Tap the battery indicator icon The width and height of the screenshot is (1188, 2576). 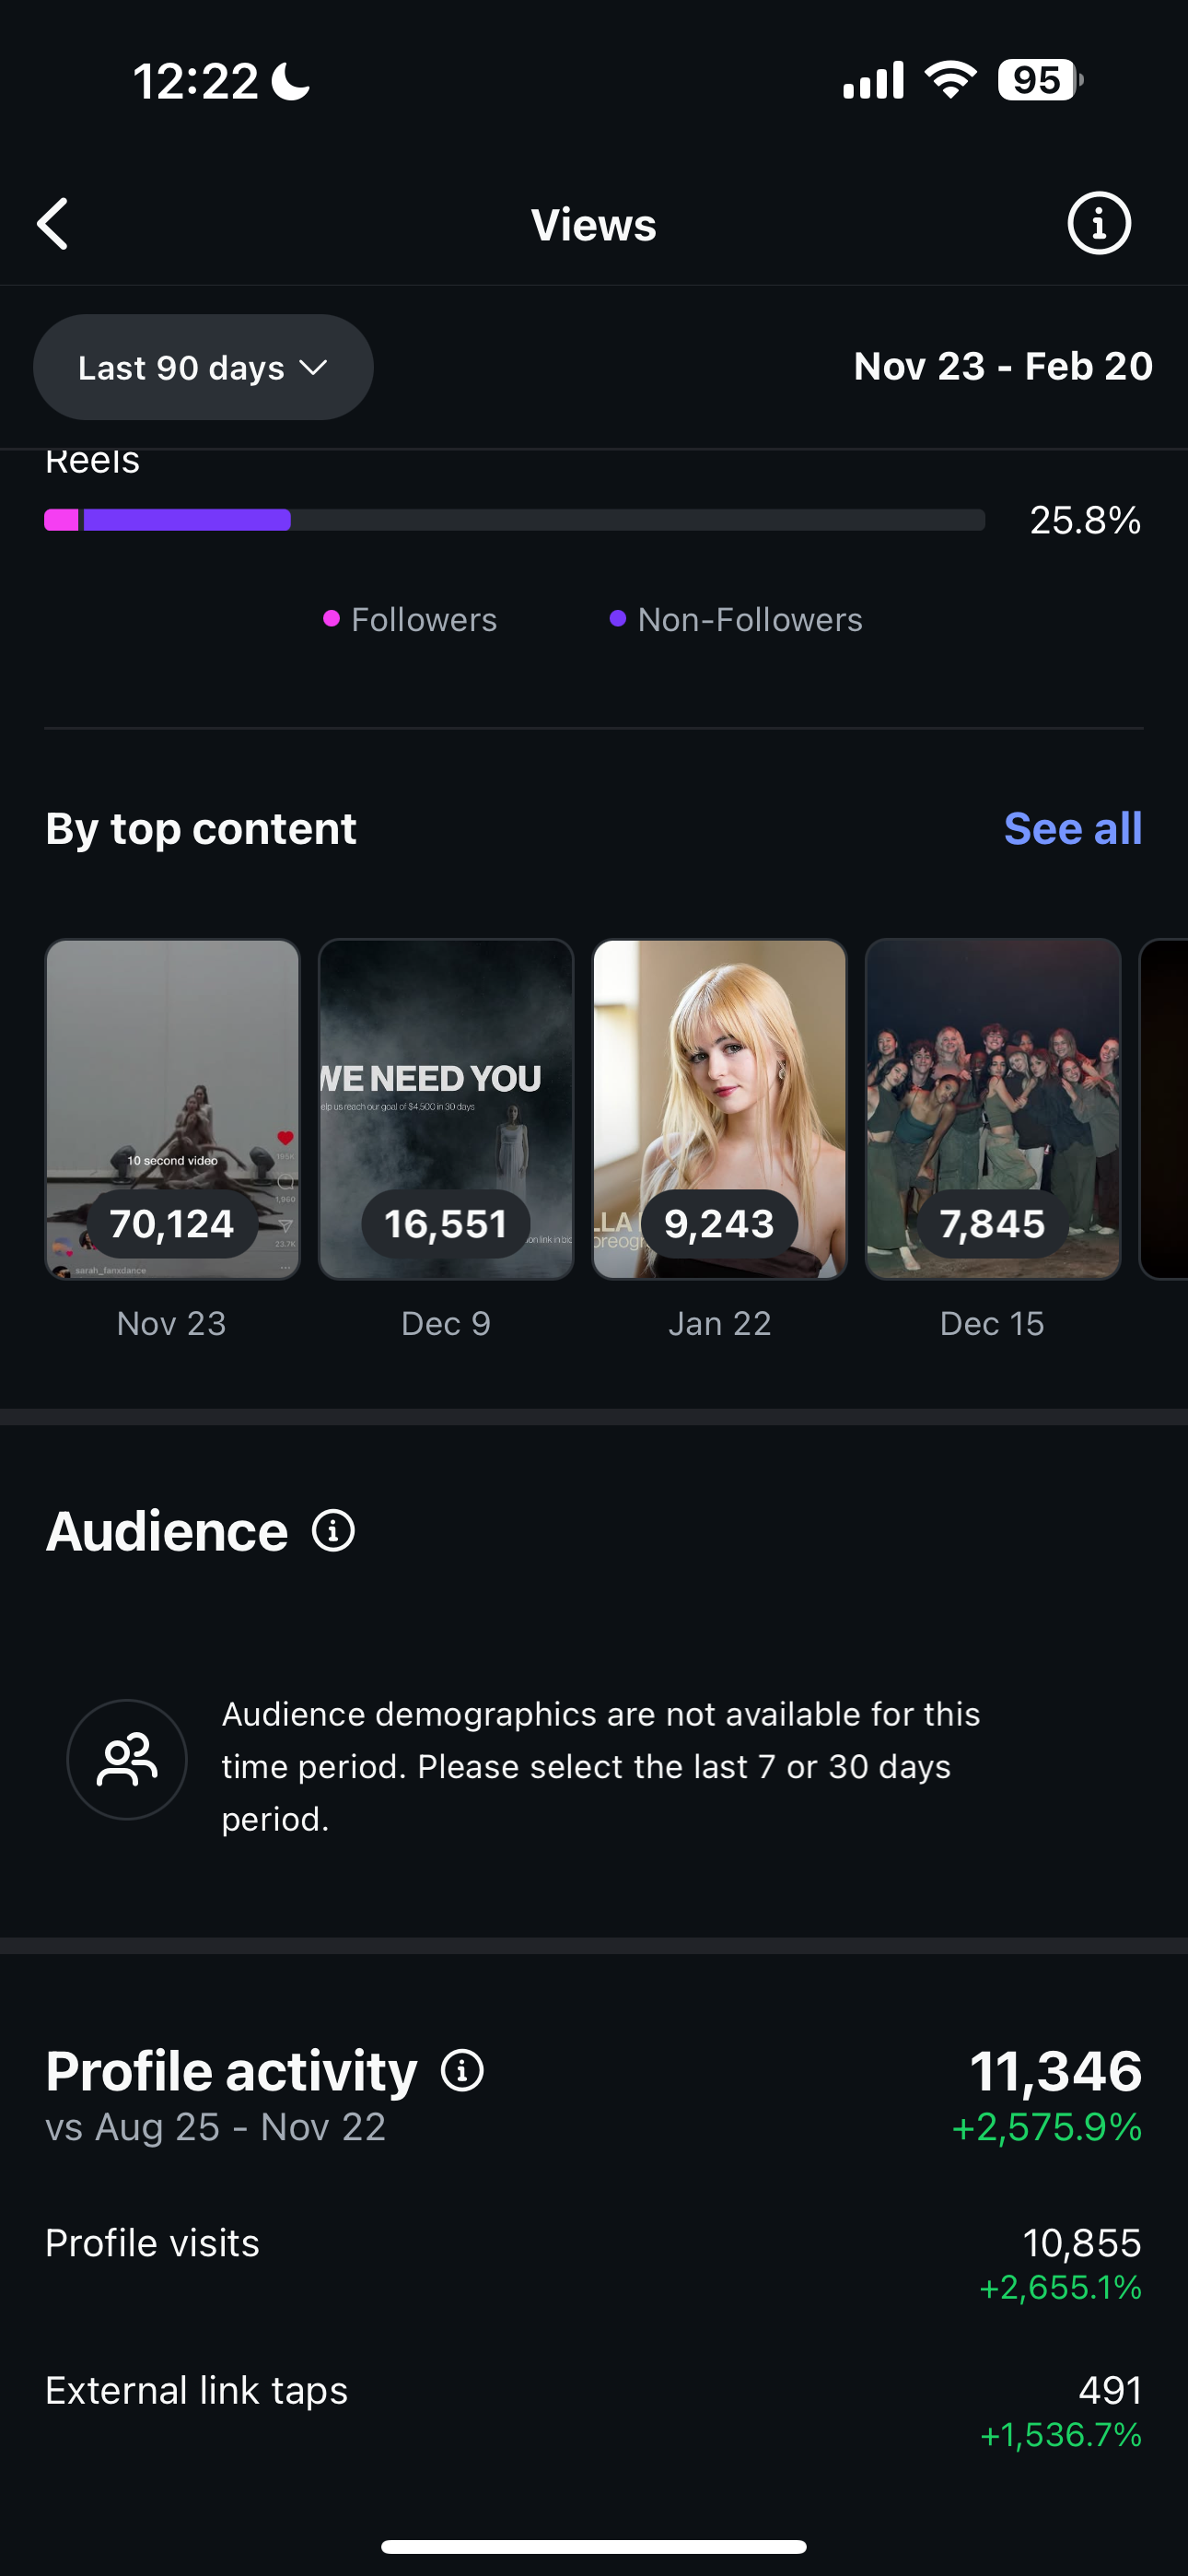tap(1039, 80)
